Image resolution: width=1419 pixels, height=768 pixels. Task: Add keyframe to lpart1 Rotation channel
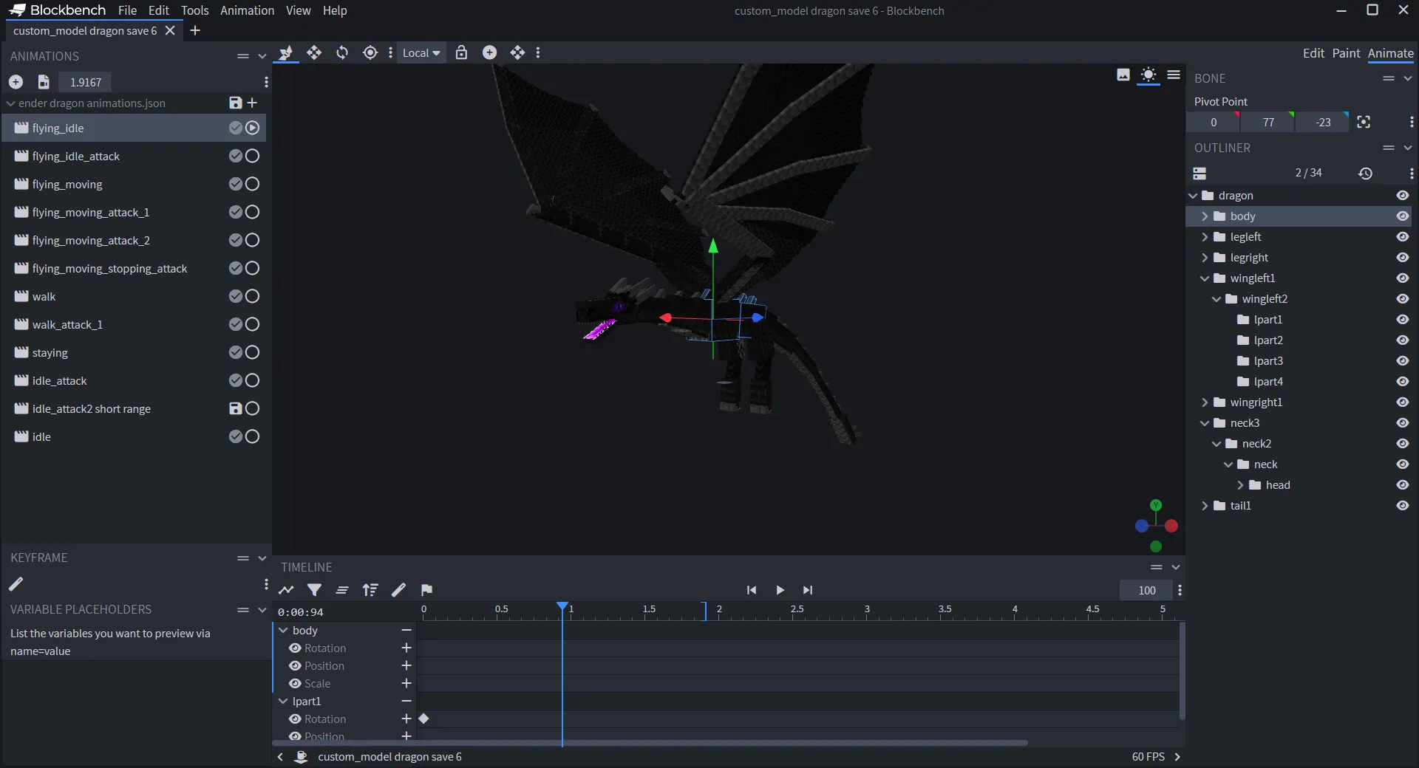point(406,719)
